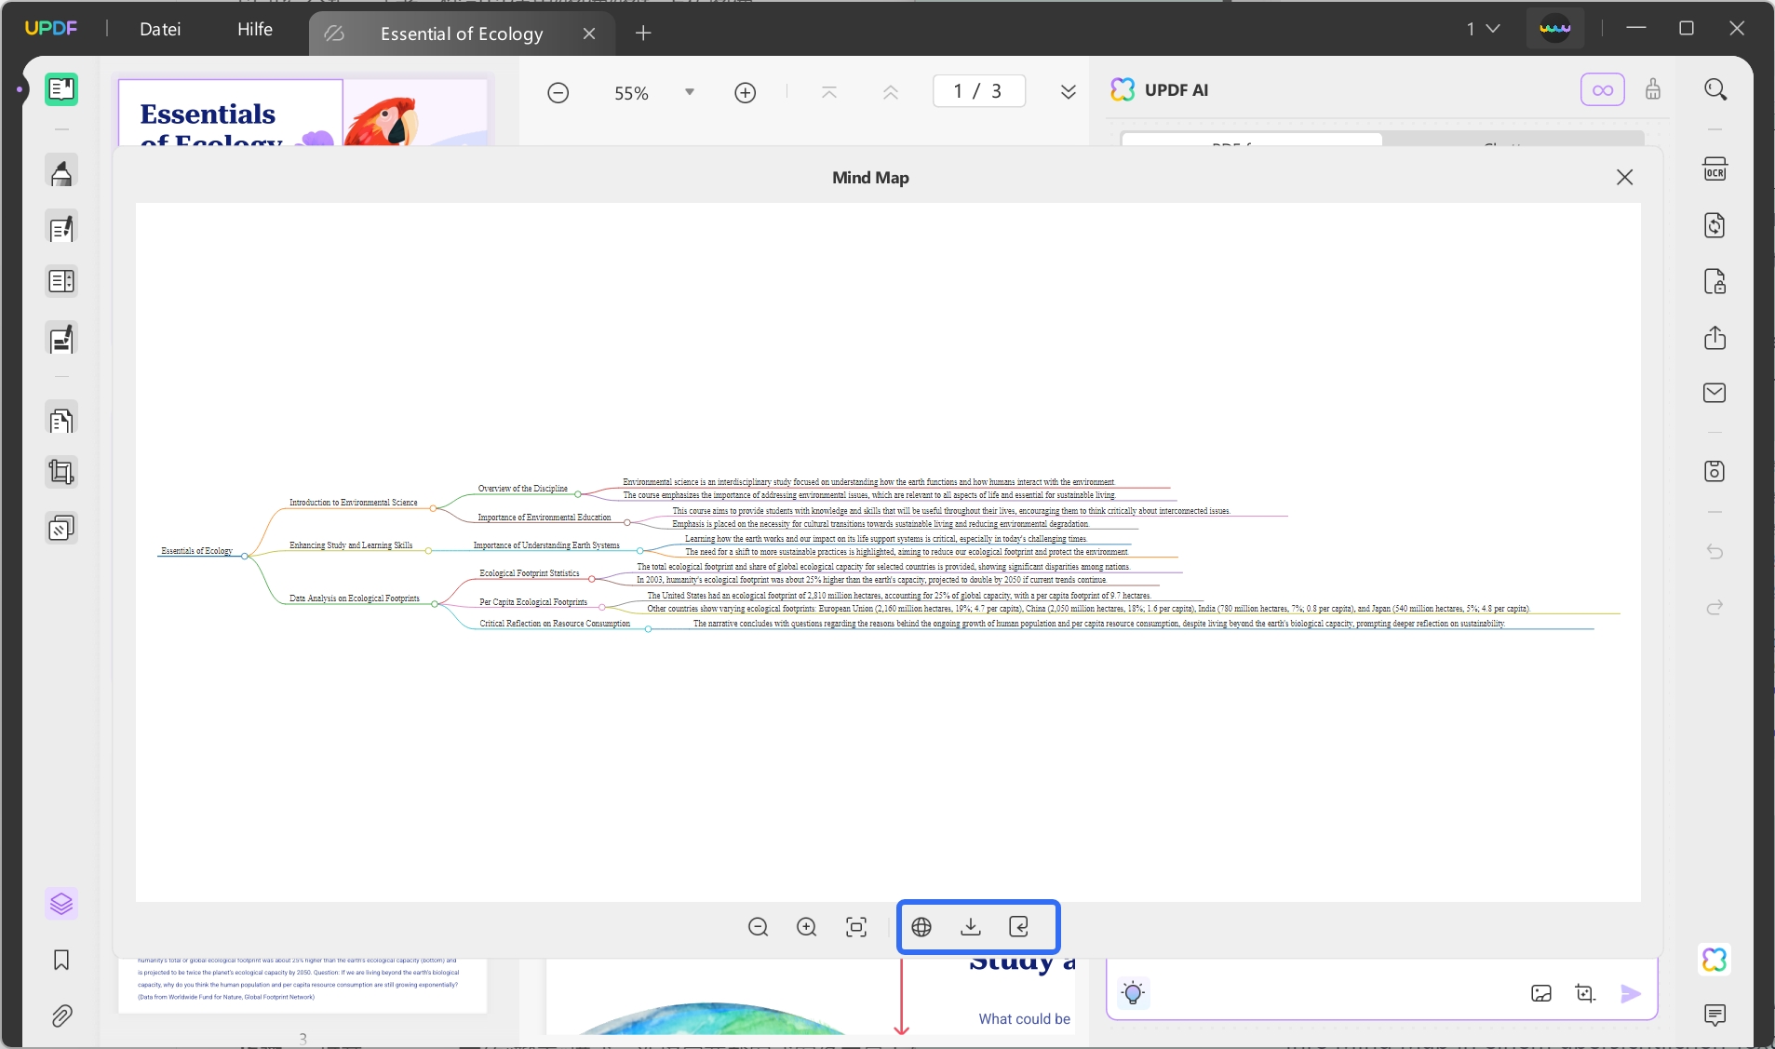
Task: Click the OCR recognize text icon
Action: point(1714,170)
